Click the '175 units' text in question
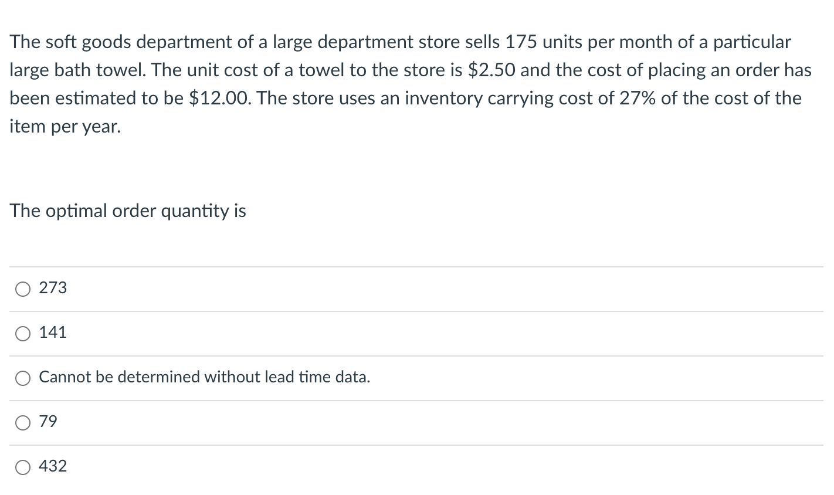 coord(543,42)
